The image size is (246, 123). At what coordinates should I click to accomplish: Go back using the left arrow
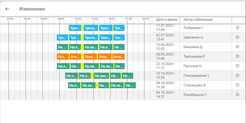click(7, 9)
